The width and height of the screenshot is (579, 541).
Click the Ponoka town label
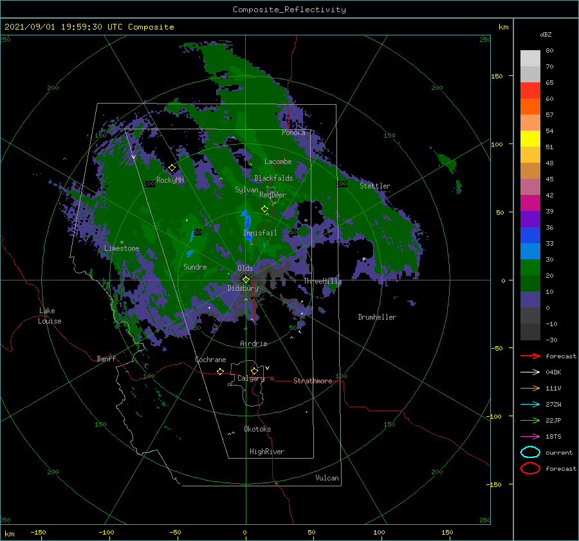[x=293, y=133]
